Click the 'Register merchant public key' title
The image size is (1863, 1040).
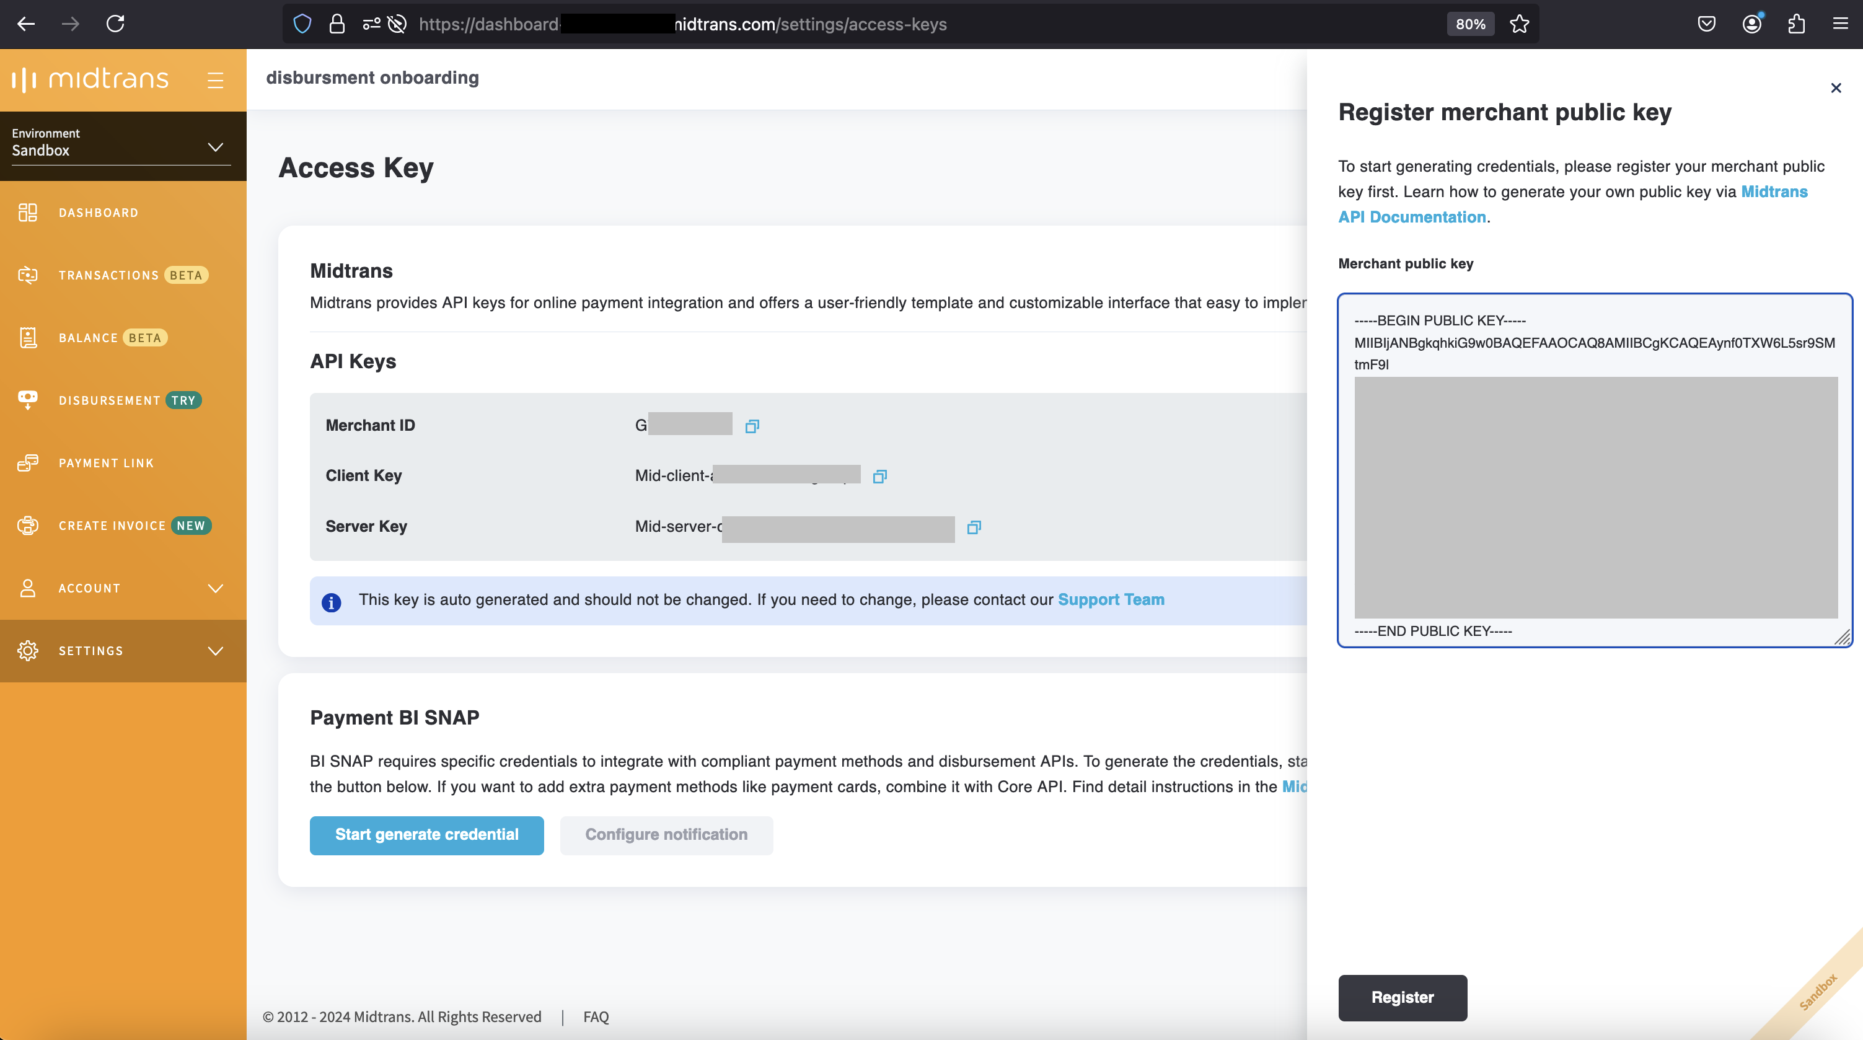[1505, 112]
